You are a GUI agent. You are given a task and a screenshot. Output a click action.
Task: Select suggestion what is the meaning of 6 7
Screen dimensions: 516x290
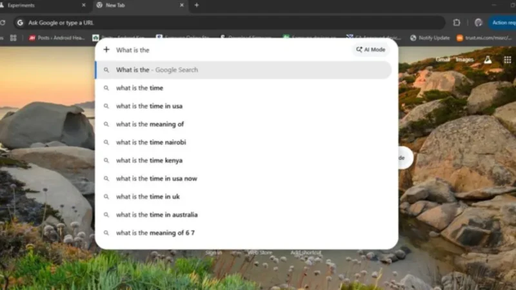pyautogui.click(x=244, y=233)
